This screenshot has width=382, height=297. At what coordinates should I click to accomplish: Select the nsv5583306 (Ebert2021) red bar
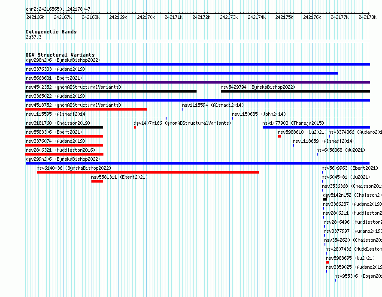(64, 136)
